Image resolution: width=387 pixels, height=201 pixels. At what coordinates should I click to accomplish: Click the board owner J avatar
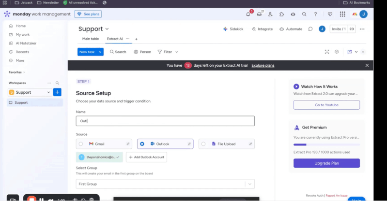[x=322, y=29]
